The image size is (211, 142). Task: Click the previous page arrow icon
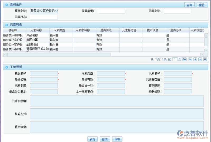click(195, 59)
